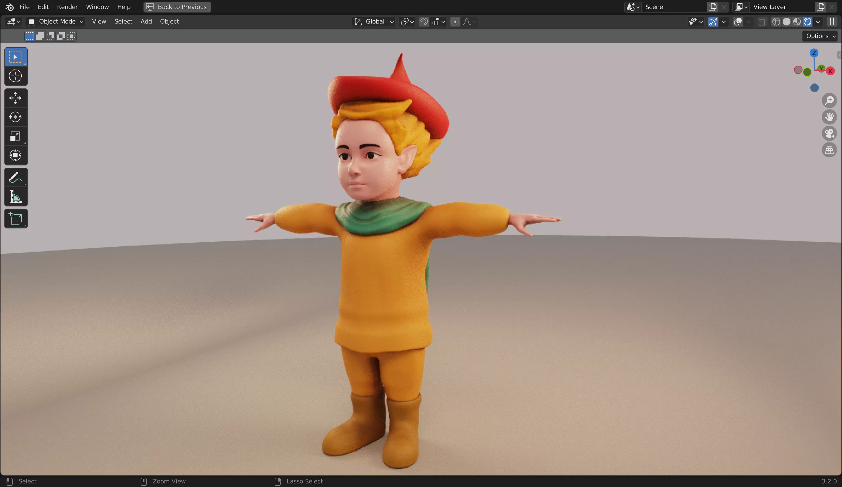The image size is (842, 487).
Task: Browse scenes with the scene selector icon
Action: click(633, 7)
